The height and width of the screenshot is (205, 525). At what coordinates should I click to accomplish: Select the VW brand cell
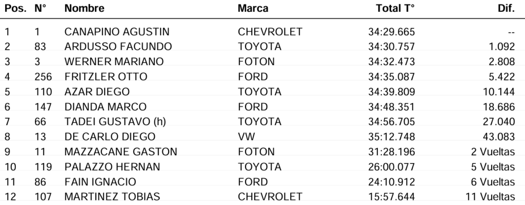pyautogui.click(x=246, y=137)
